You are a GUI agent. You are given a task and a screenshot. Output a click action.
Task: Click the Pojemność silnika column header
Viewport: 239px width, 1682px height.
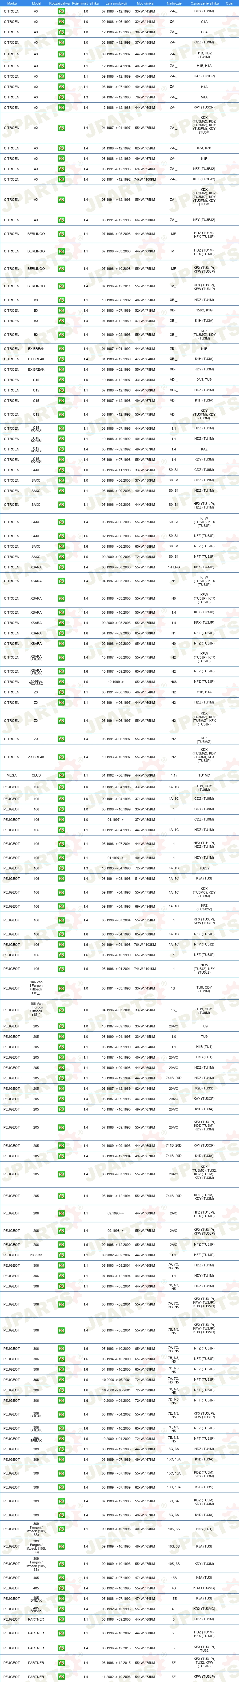coord(86,3)
